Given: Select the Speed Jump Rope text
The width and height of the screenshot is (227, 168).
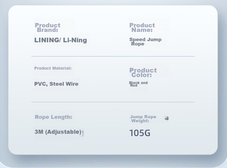Looking at the screenshot, I should 145,42.
